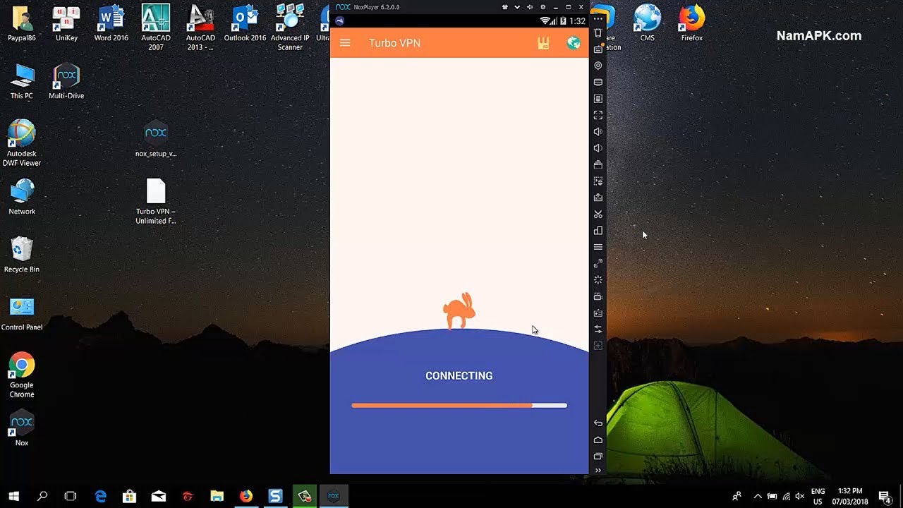Open the Windows Start menu
903x508 pixels.
pos(14,496)
